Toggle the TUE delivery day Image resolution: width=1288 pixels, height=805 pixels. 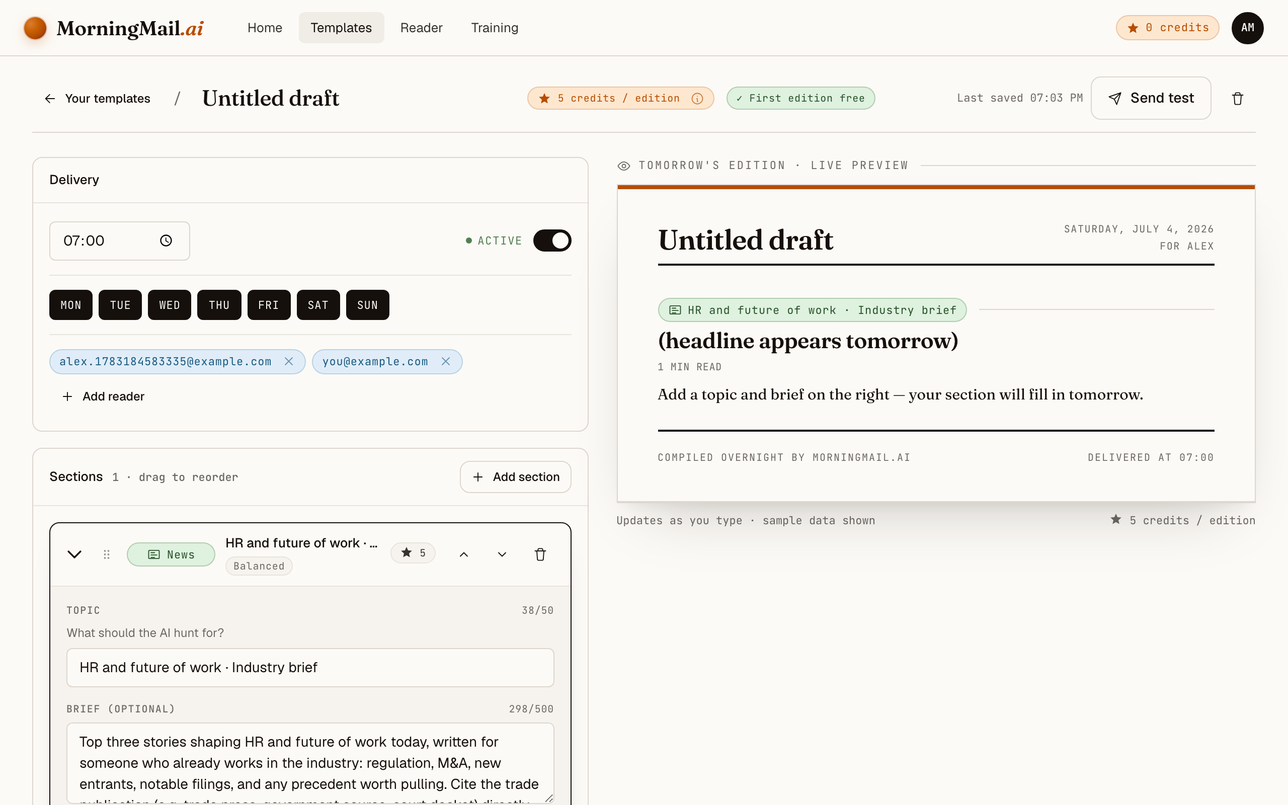(120, 305)
